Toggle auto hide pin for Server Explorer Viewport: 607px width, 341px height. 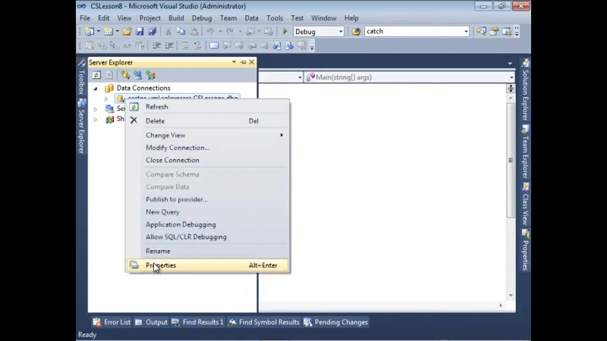243,62
